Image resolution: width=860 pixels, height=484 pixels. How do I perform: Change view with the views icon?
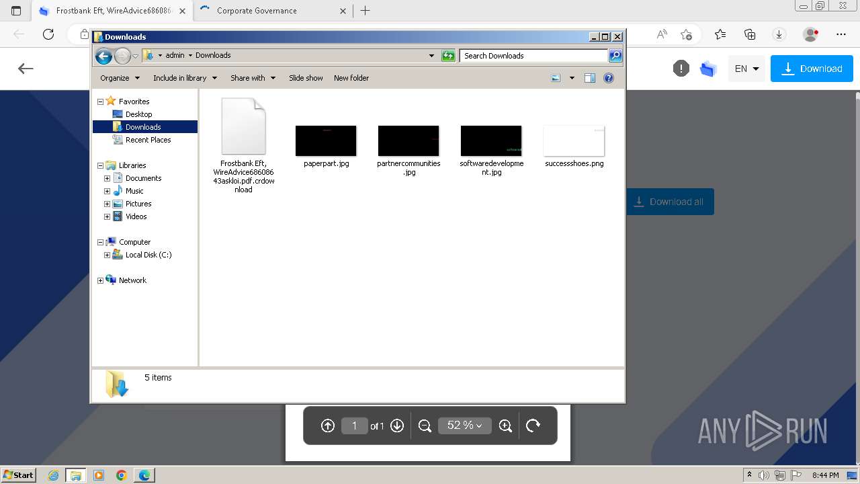pyautogui.click(x=556, y=78)
